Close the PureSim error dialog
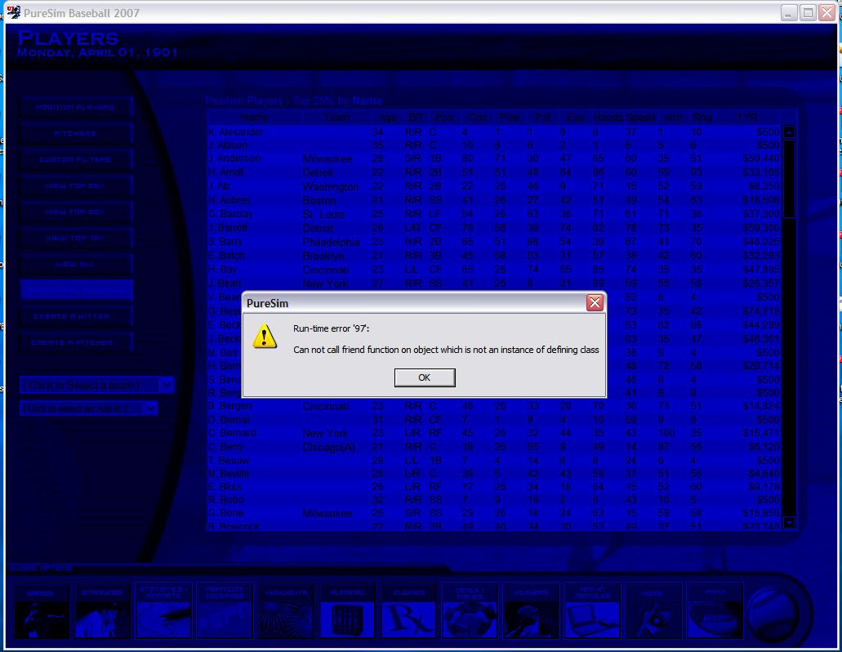Viewport: 842px width, 652px height. 595,303
